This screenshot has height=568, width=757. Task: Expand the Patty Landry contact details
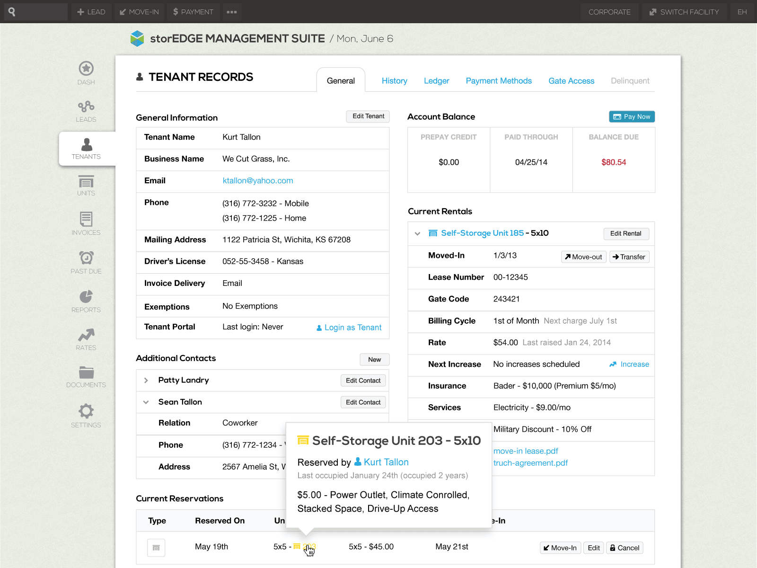(x=147, y=380)
